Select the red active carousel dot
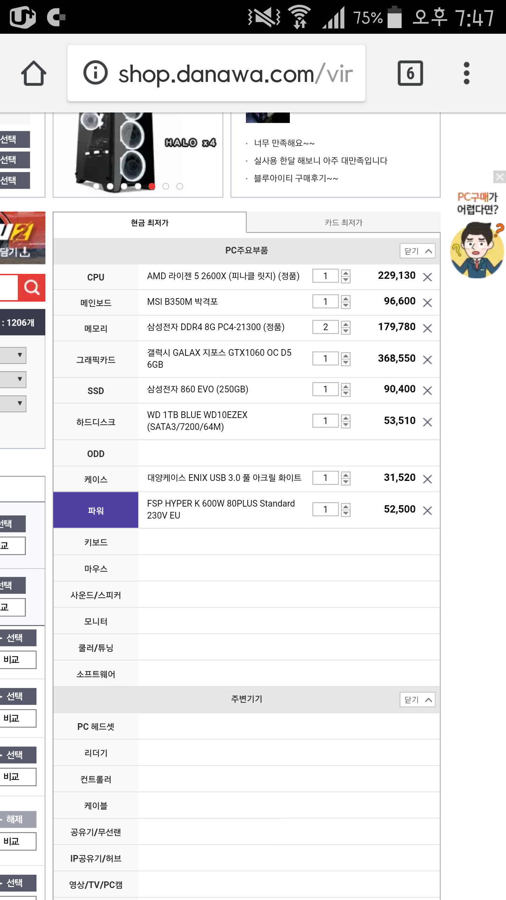The height and width of the screenshot is (900, 506). coord(152,186)
